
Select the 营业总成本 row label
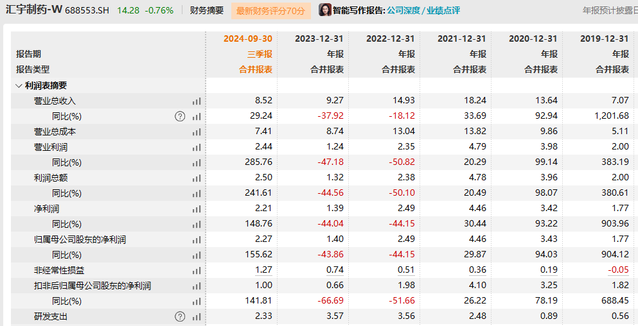click(x=55, y=132)
